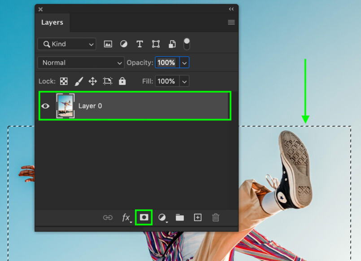Filter for type layers
Screen dimensions: 361x261
(139, 44)
